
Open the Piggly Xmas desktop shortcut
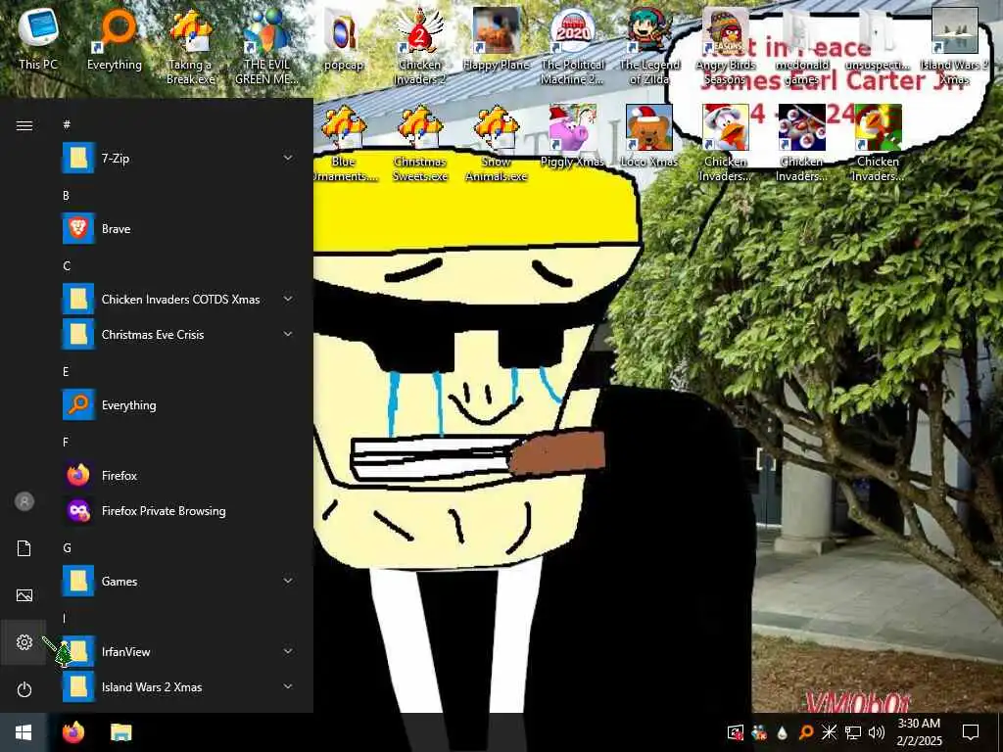(572, 136)
